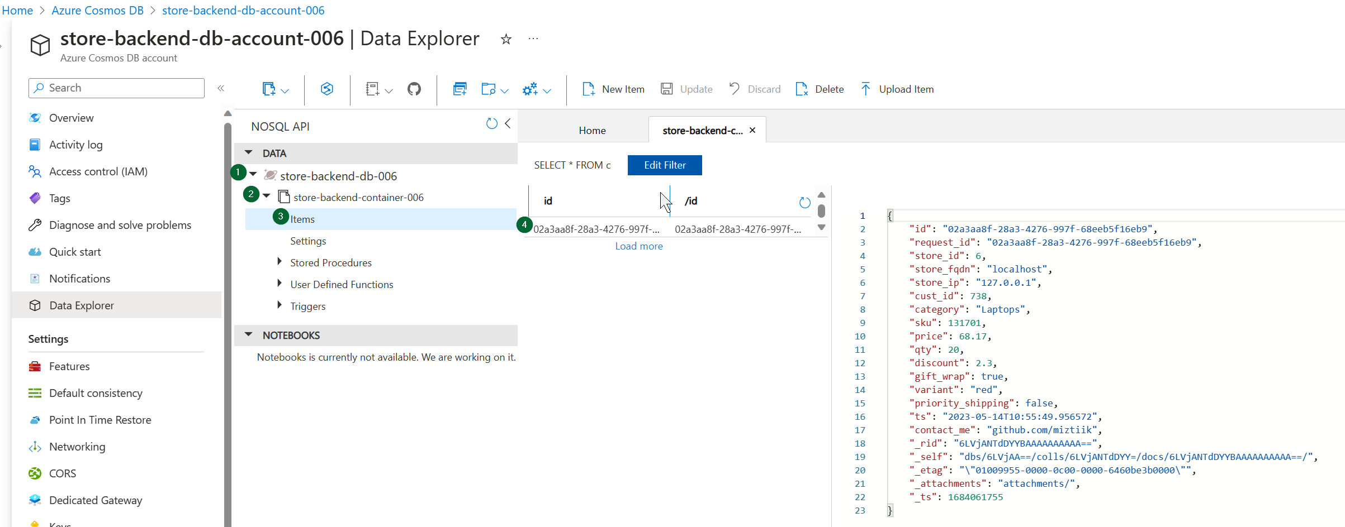Image resolution: width=1345 pixels, height=527 pixels.
Task: Click the GitHub icon in toolbar
Action: pyautogui.click(x=414, y=89)
